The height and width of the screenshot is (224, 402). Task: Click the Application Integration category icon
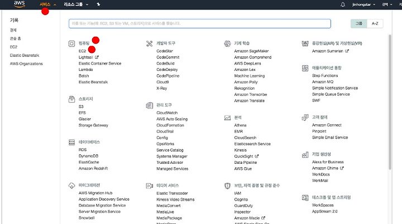click(305, 68)
